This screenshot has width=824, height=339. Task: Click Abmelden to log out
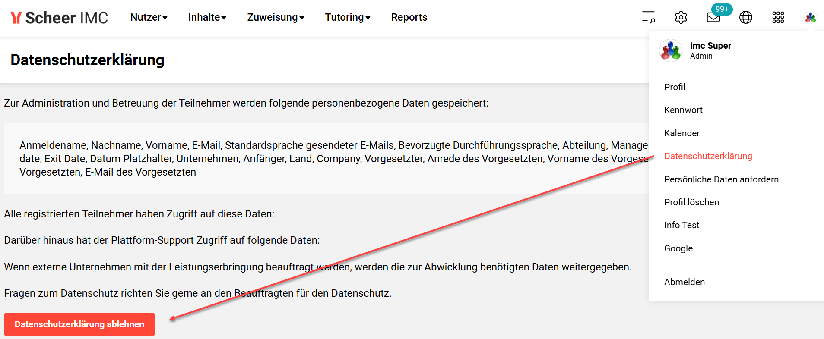(685, 282)
